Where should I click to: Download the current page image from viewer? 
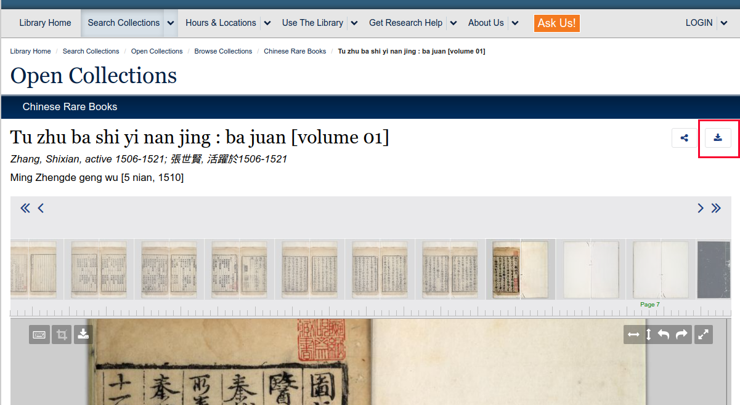[84, 334]
